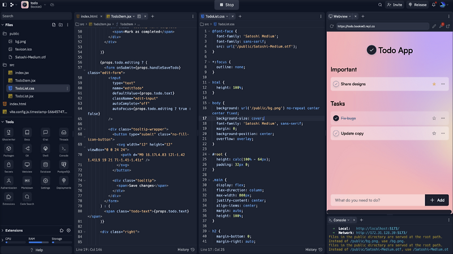Click the new file icon in Files
453x254 pixels.
54,25
